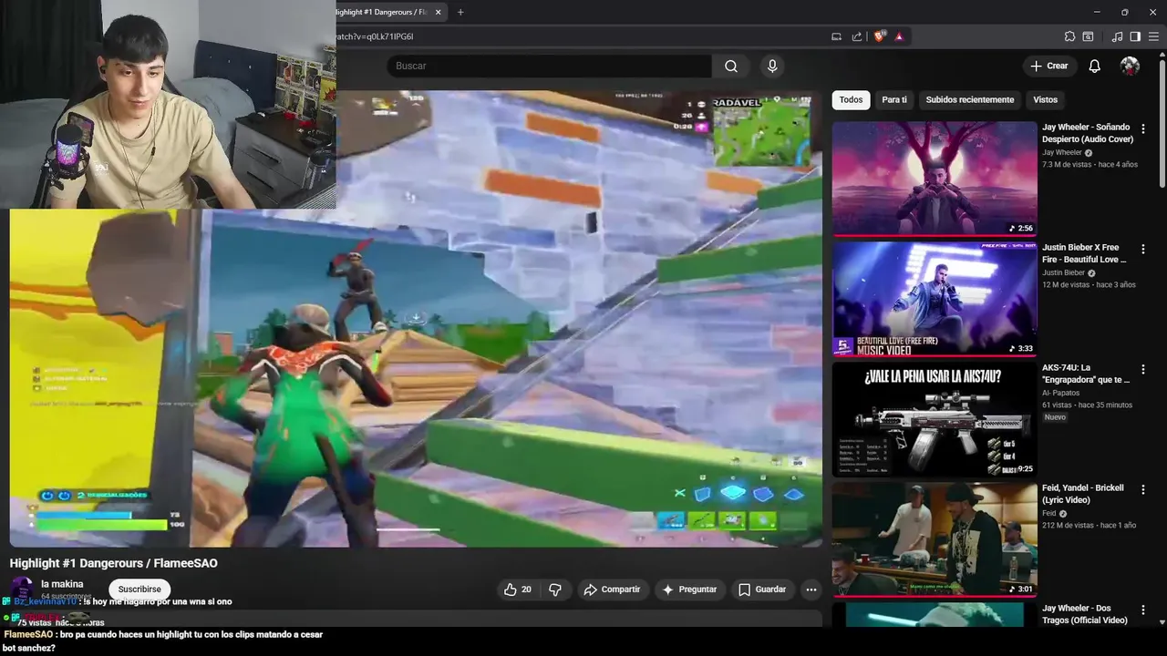The width and height of the screenshot is (1167, 656).
Task: Open the Brave playlist music-note icon
Action: point(1117,36)
